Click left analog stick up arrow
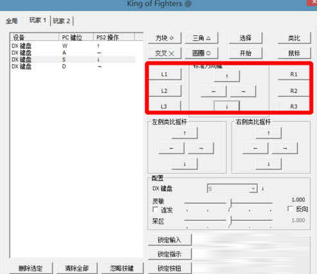Viewport: 317px width, 274px height. (185, 133)
